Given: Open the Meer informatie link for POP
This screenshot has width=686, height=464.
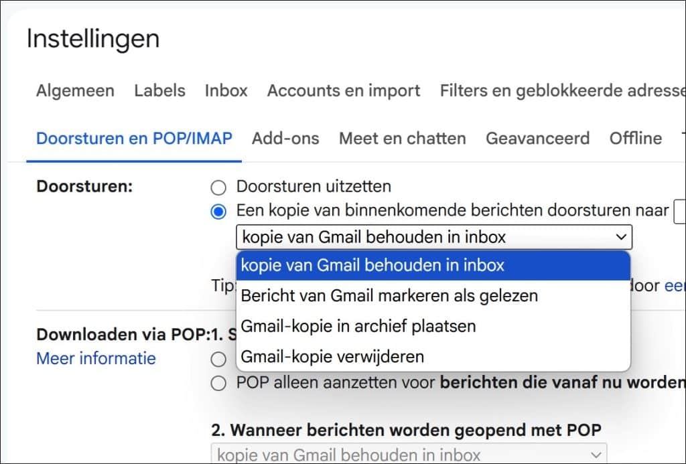Looking at the screenshot, I should pyautogui.click(x=96, y=359).
